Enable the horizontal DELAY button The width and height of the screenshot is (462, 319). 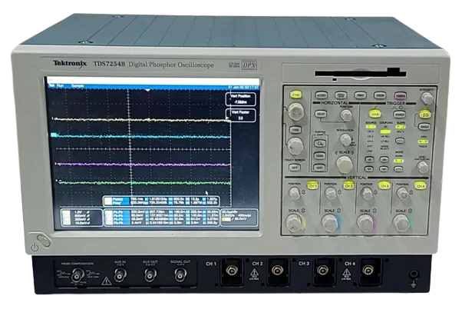click(x=321, y=114)
